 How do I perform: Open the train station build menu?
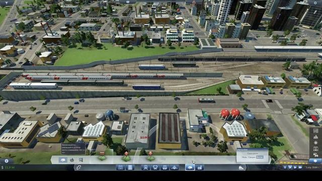(145, 167)
